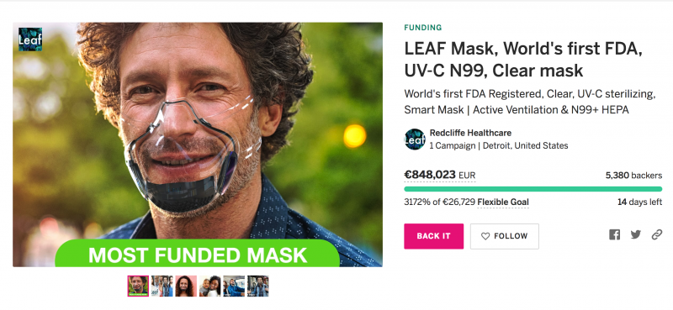Open Redcliffe Healthcare profile link
The width and height of the screenshot is (673, 310).
click(x=470, y=133)
